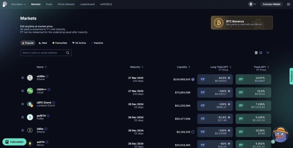Click the info icon next to sUSDe
Viewport: 293px width, 148px height.
(x=47, y=76)
